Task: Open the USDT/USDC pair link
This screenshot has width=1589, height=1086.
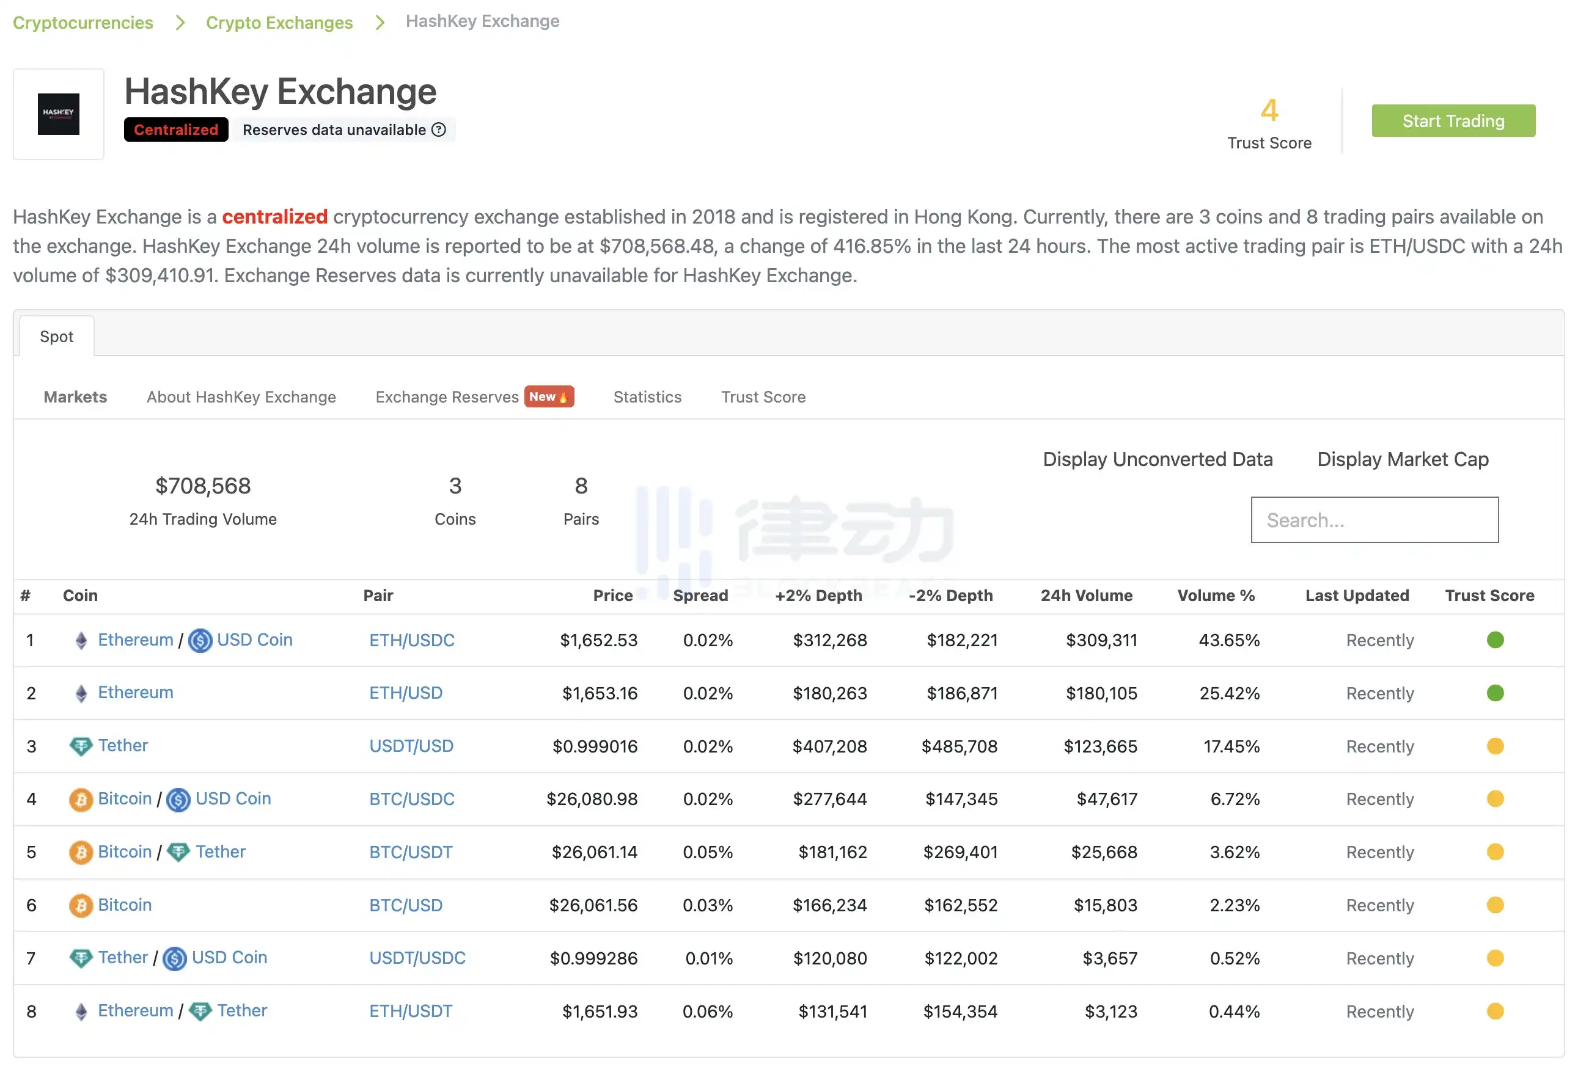Action: (x=417, y=958)
